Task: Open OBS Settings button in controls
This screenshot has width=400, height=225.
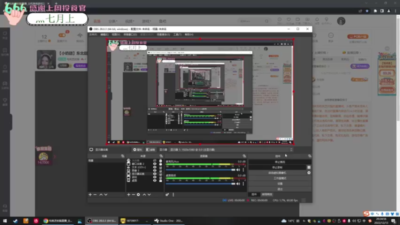Action: pos(280,183)
